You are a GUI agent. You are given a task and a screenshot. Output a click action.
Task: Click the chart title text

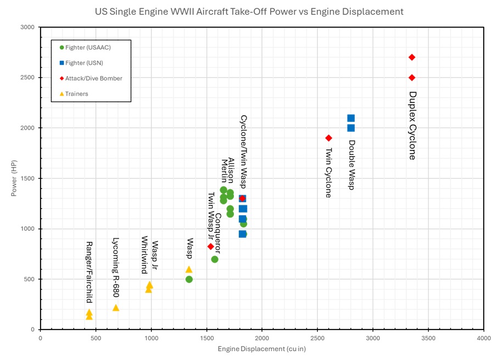[249, 12]
